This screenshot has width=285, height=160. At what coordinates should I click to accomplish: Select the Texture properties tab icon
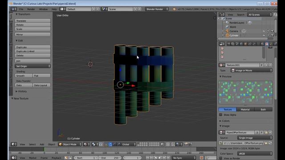[x=267, y=44]
